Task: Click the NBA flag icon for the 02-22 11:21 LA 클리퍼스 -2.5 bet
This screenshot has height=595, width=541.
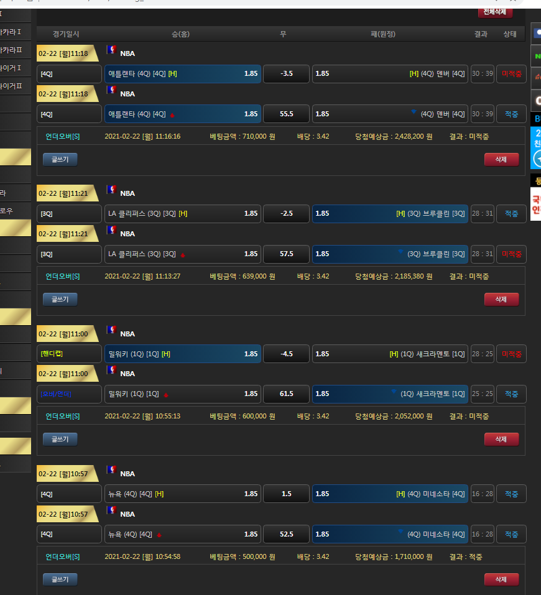Action: 112,190
